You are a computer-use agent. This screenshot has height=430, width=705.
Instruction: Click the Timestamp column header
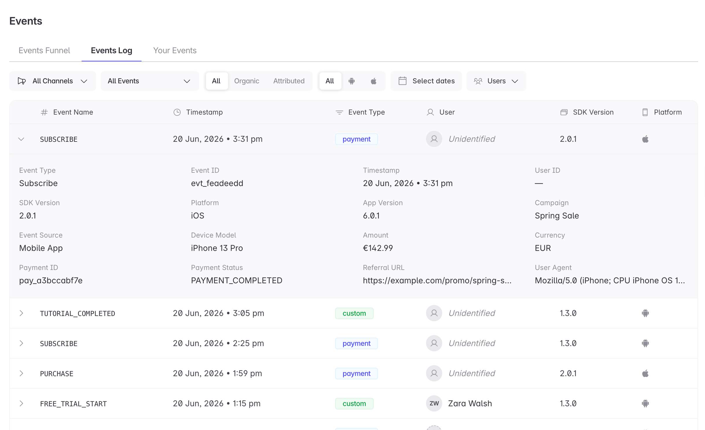(x=204, y=112)
